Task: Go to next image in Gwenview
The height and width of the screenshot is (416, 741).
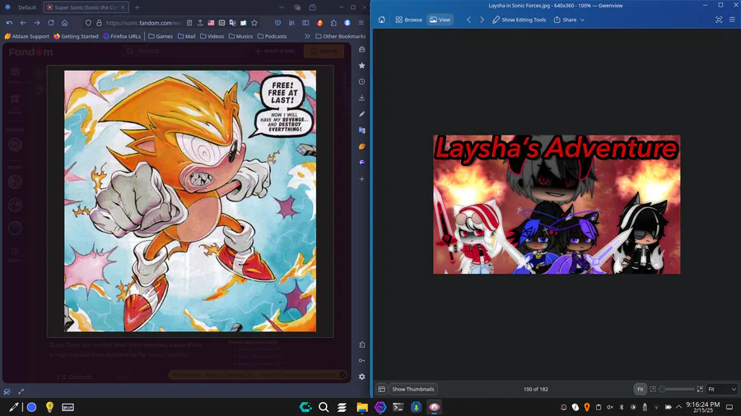Action: 482,20
